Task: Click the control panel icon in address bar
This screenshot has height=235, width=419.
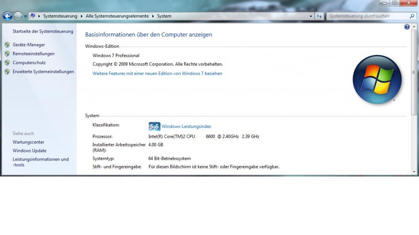Action: [32, 16]
